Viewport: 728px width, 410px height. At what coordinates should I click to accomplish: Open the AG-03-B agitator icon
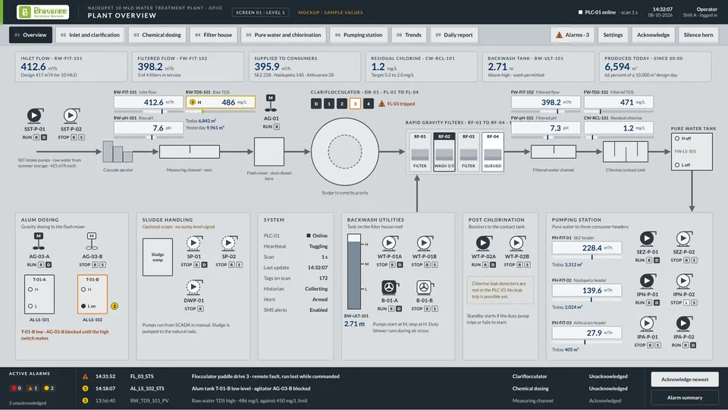click(92, 241)
